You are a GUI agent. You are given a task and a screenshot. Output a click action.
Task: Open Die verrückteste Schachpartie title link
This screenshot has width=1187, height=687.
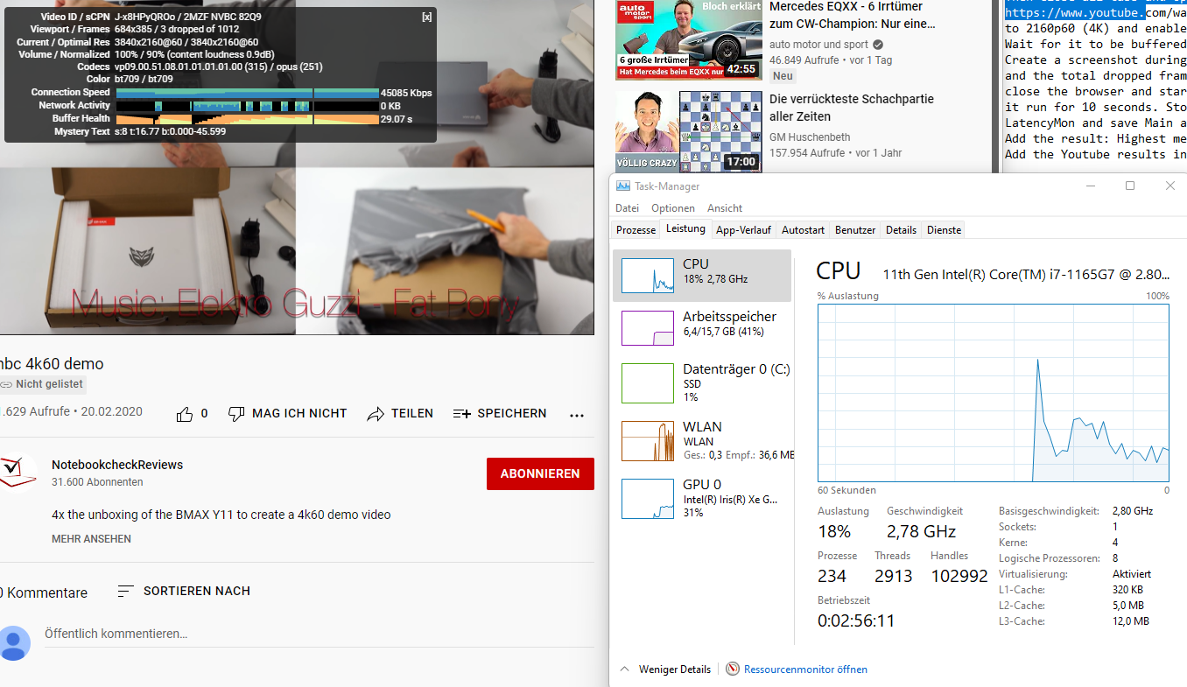tap(852, 108)
